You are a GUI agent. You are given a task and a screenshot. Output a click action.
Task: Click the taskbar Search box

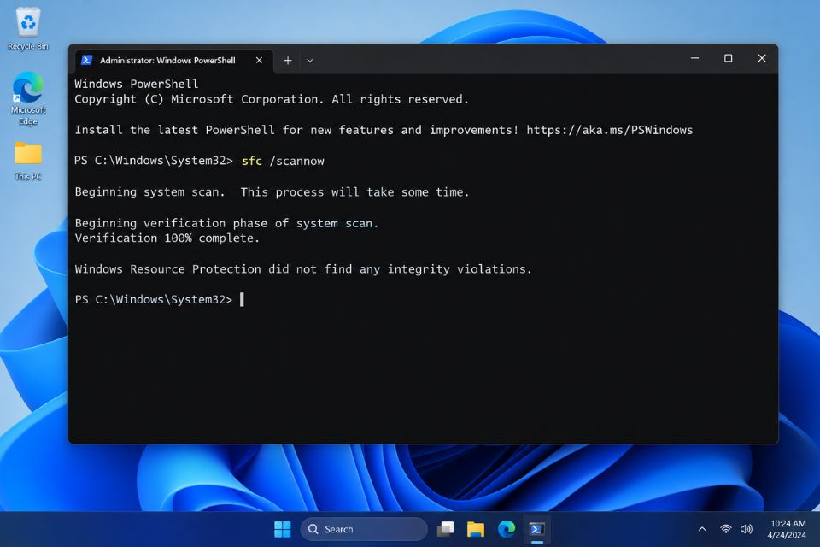[364, 529]
